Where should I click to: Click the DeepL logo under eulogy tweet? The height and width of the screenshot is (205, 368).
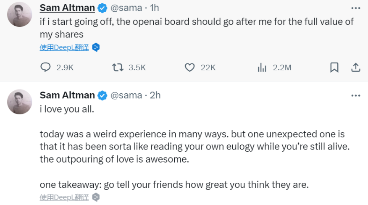coord(96,197)
